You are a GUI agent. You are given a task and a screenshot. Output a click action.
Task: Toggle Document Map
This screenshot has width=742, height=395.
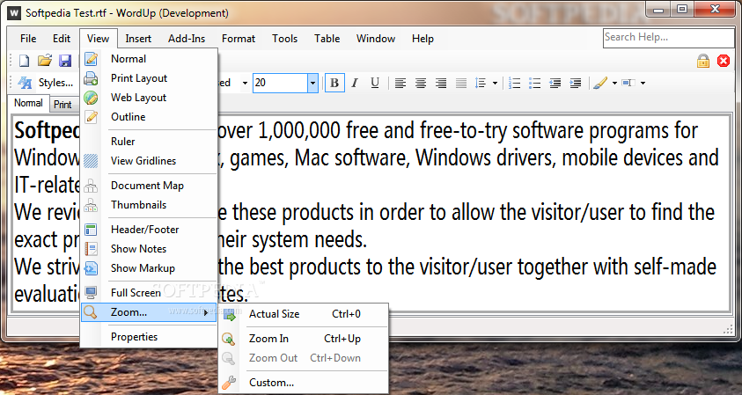(x=149, y=186)
